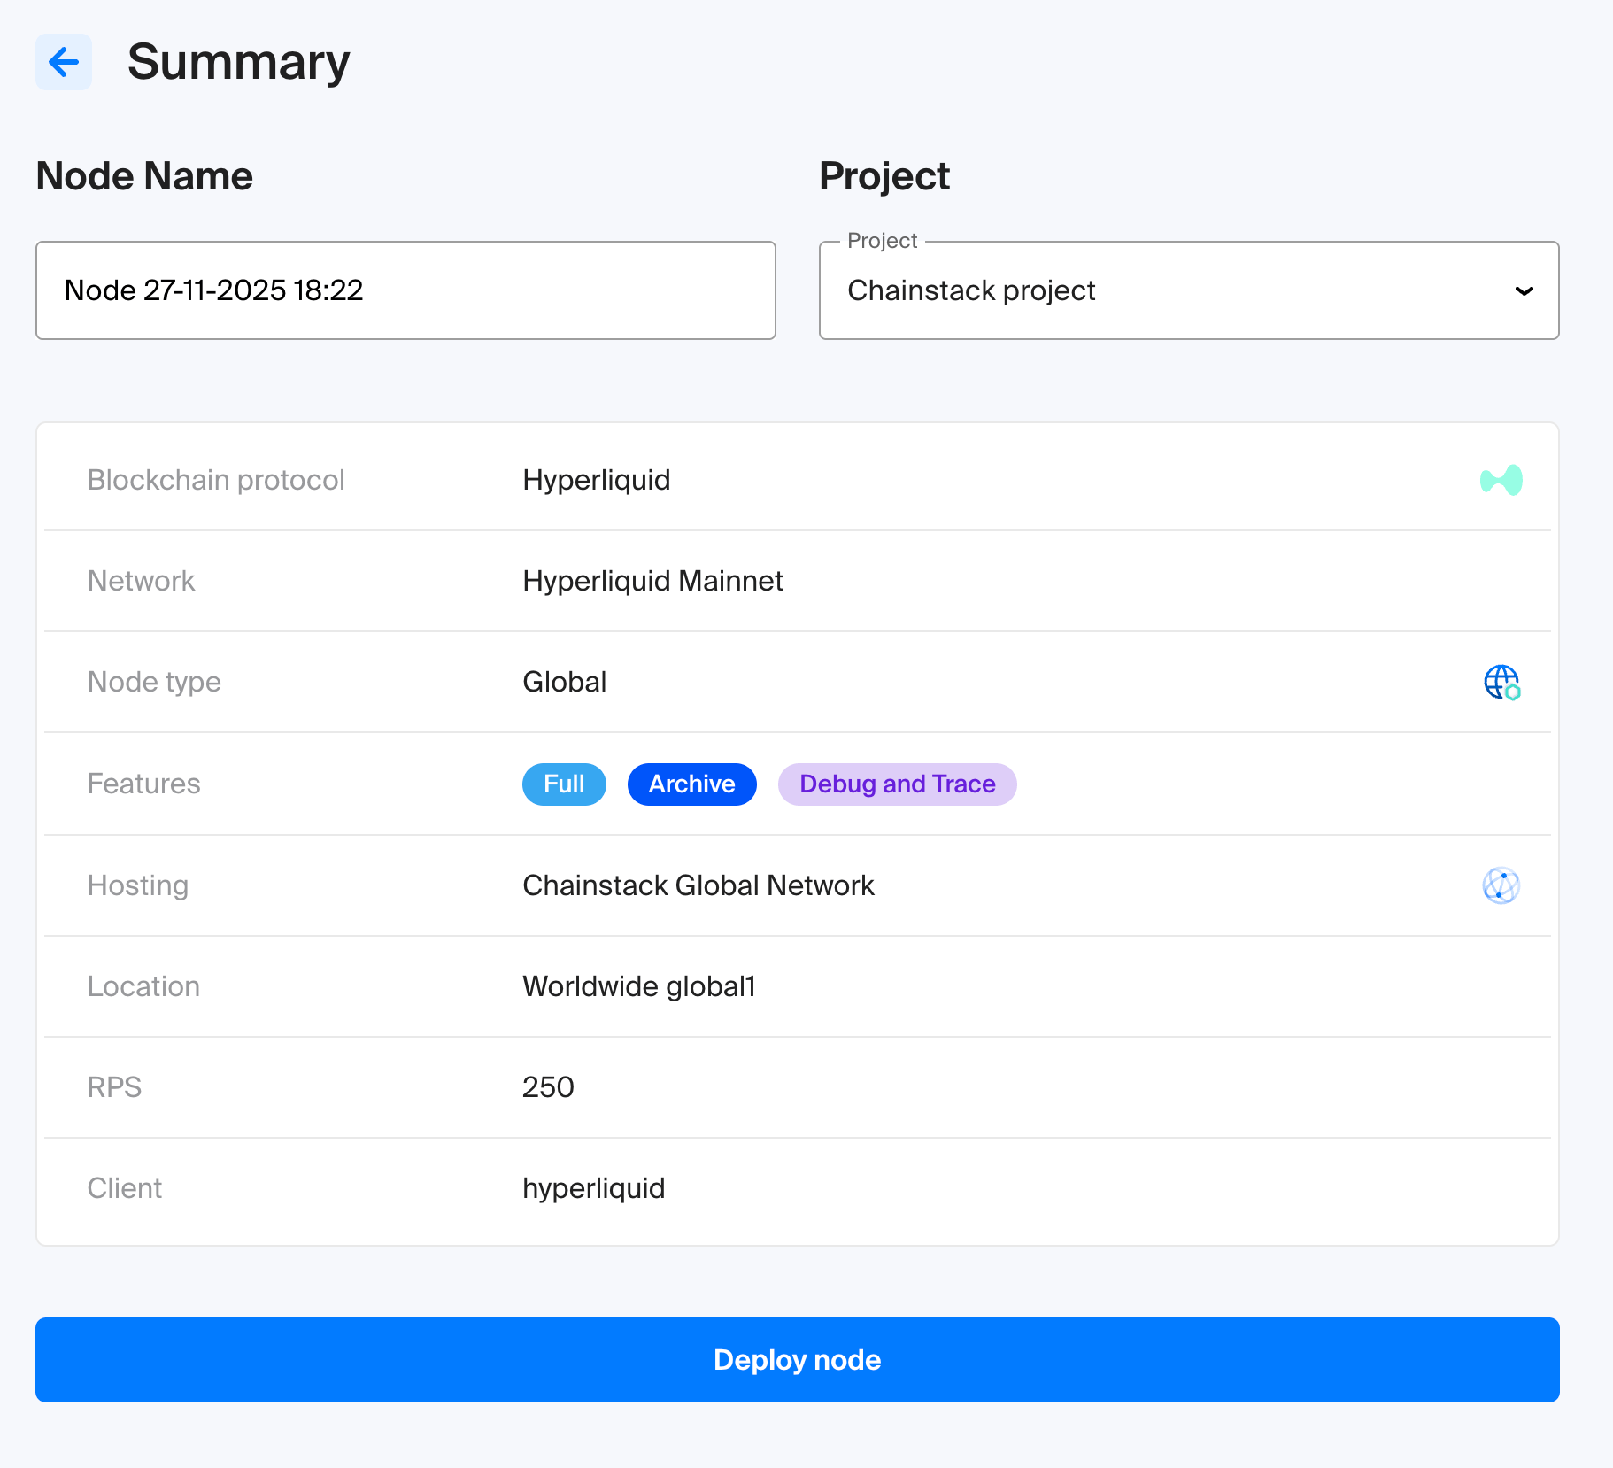This screenshot has width=1613, height=1468.
Task: Click the Summary page heading
Action: tap(238, 62)
